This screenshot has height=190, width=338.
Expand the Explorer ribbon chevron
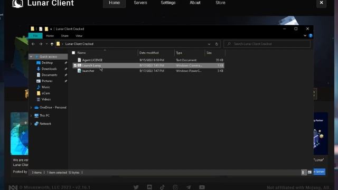pyautogui.click(x=305, y=35)
